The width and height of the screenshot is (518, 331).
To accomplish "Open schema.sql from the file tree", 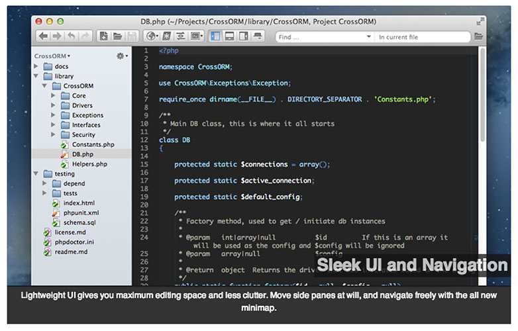I will click(79, 222).
